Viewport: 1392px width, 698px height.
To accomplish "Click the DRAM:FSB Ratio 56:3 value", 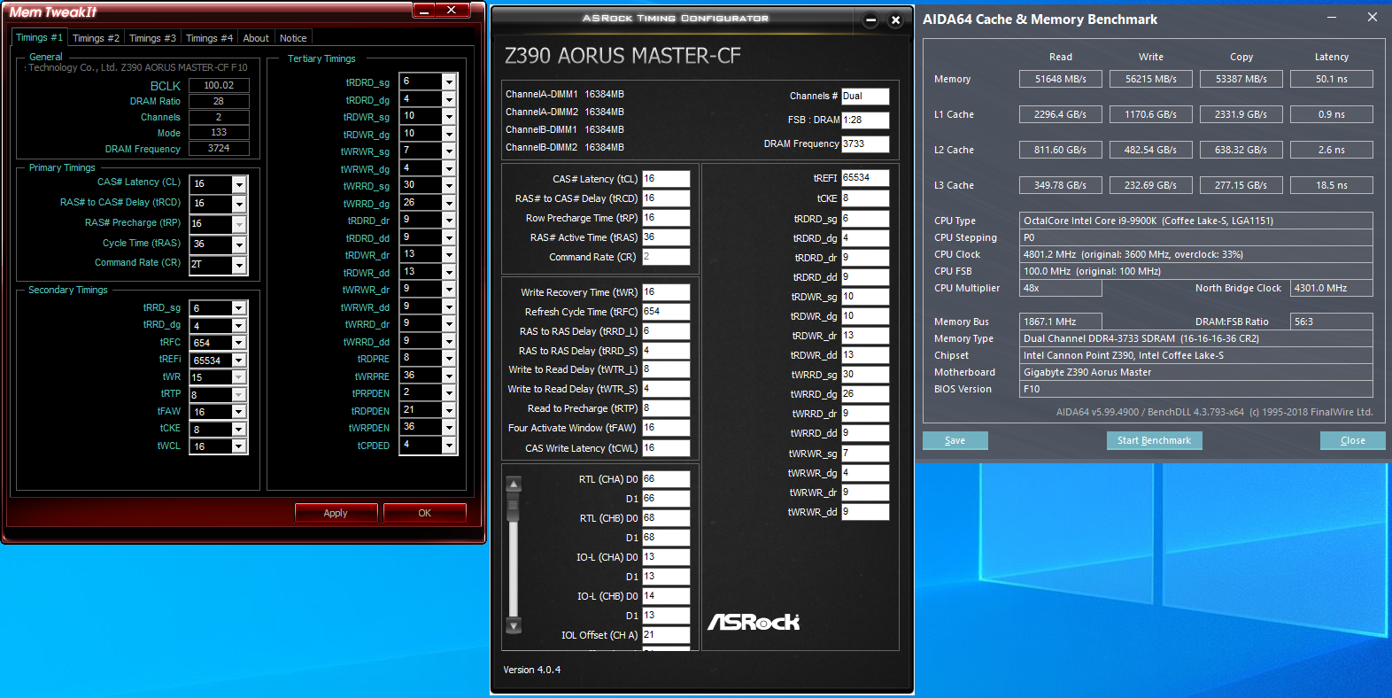I will [1332, 322].
